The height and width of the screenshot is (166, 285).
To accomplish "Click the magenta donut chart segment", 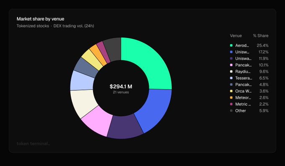I will [x=104, y=52].
